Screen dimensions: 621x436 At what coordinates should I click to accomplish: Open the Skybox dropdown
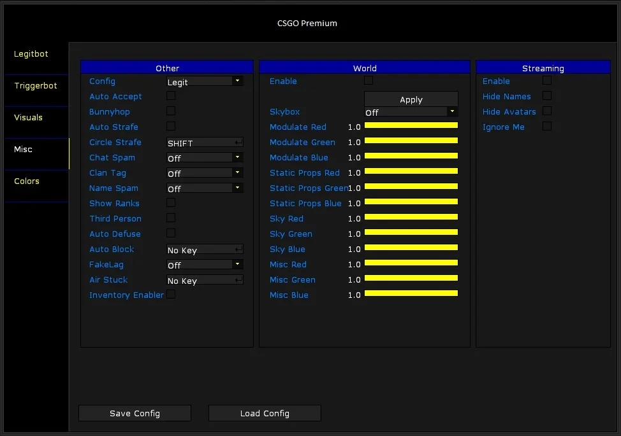(411, 112)
